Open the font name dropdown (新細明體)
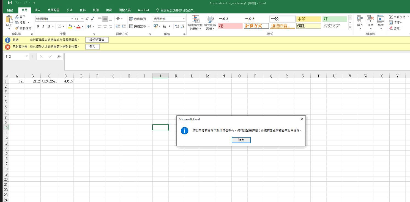The width and height of the screenshot is (410, 202). tap(72, 19)
